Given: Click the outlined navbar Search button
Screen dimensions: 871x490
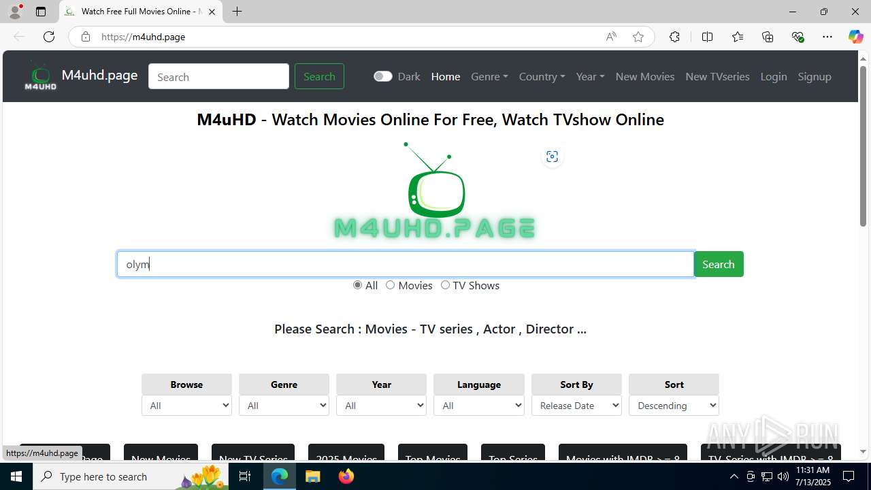Looking at the screenshot, I should [319, 76].
